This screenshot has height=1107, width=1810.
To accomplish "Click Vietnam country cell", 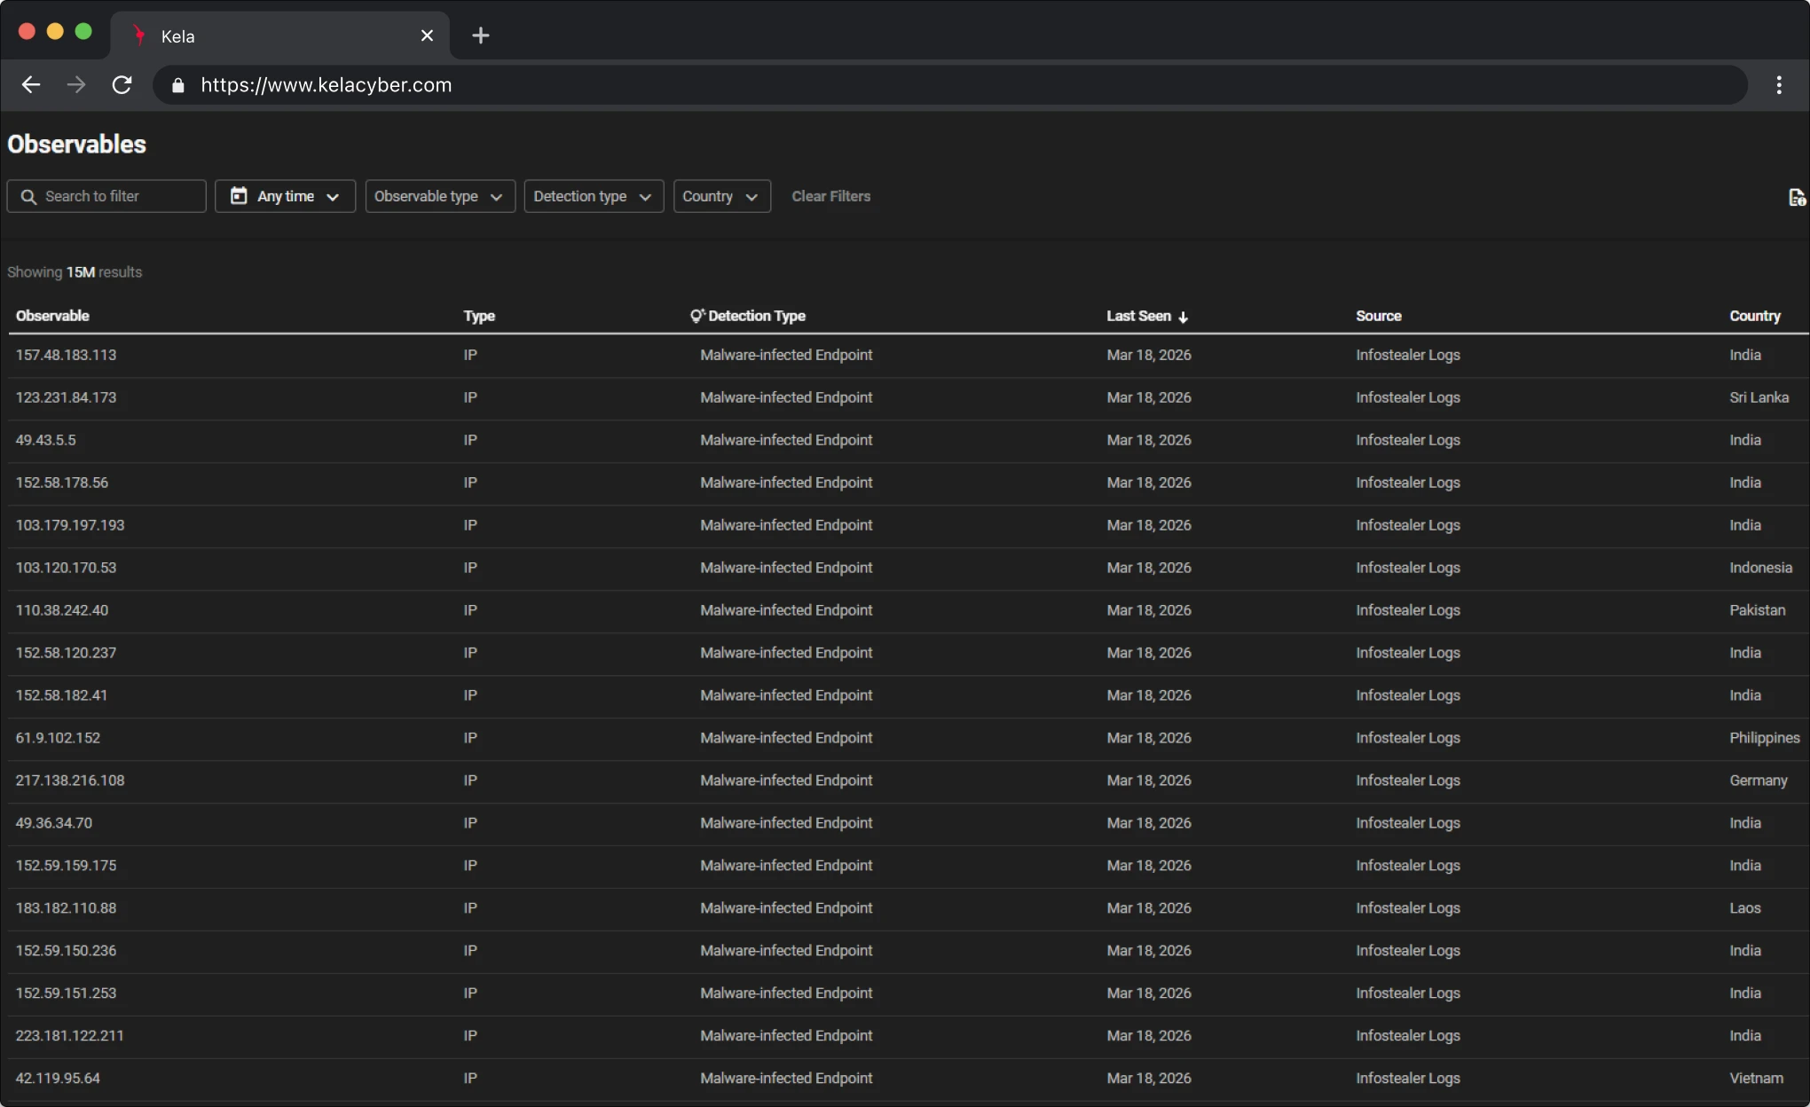I will pos(1756,1079).
